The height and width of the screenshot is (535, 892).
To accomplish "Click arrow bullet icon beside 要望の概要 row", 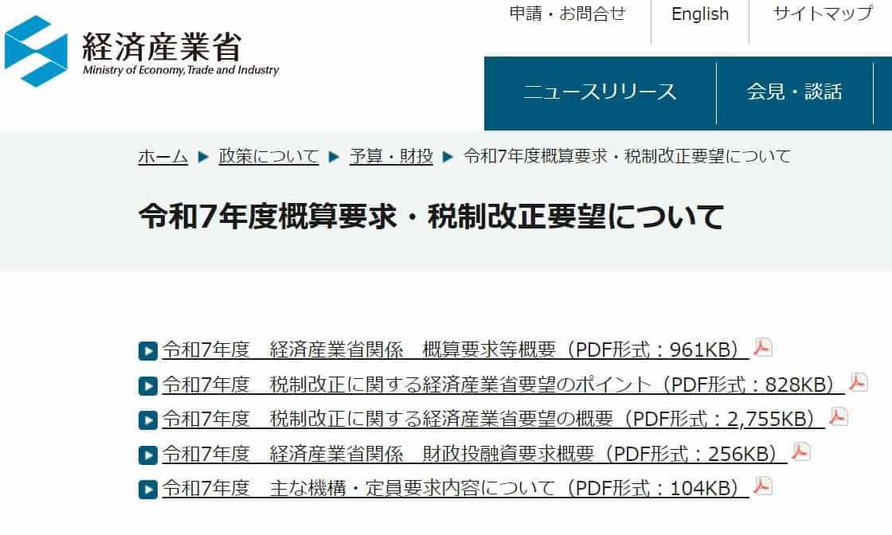I will (148, 420).
